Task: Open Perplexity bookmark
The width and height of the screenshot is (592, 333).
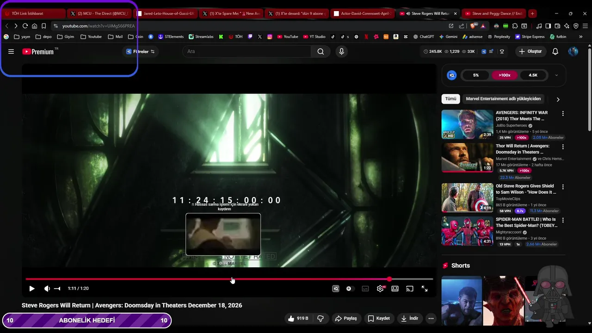Action: point(499,37)
